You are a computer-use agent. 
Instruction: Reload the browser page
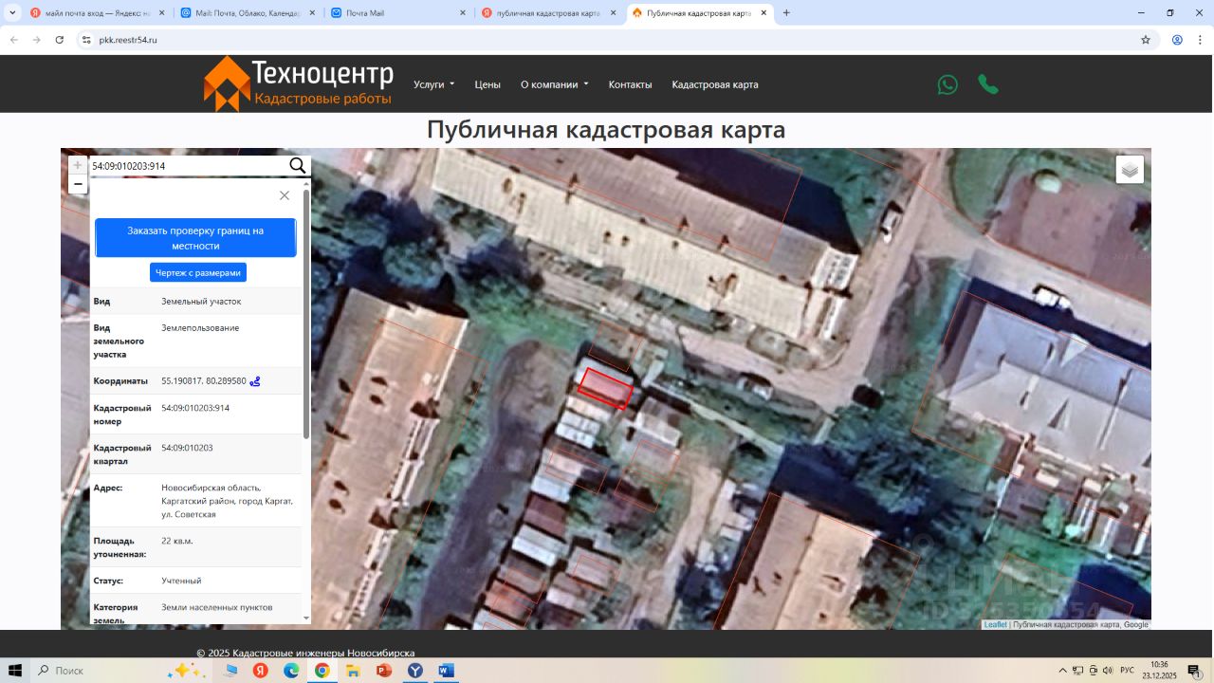60,40
